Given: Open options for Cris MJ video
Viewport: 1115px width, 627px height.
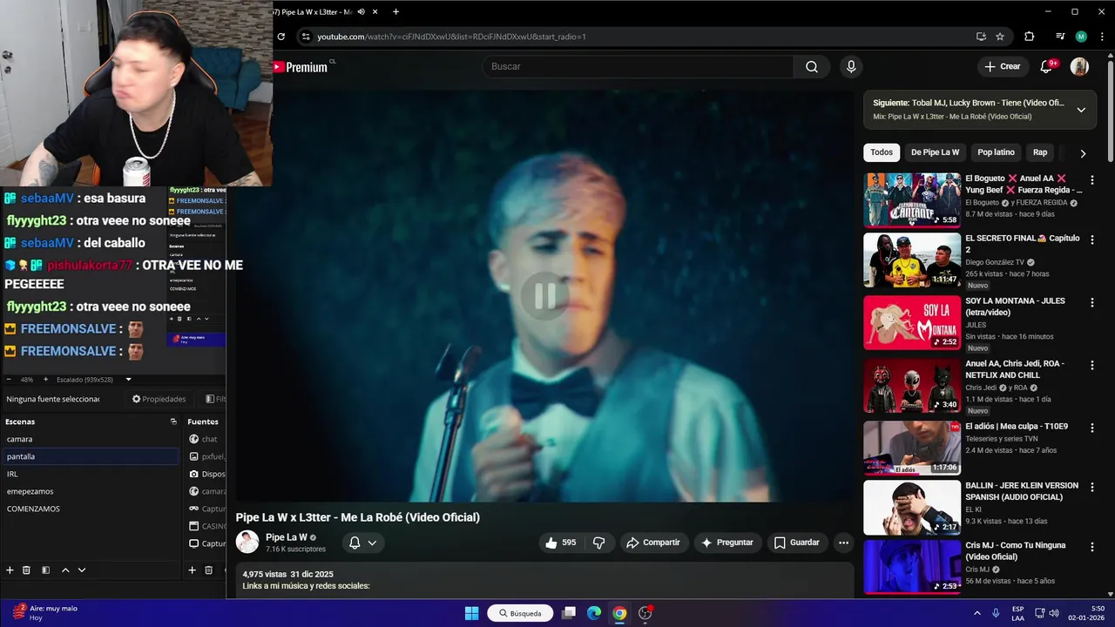Looking at the screenshot, I should click(x=1092, y=547).
